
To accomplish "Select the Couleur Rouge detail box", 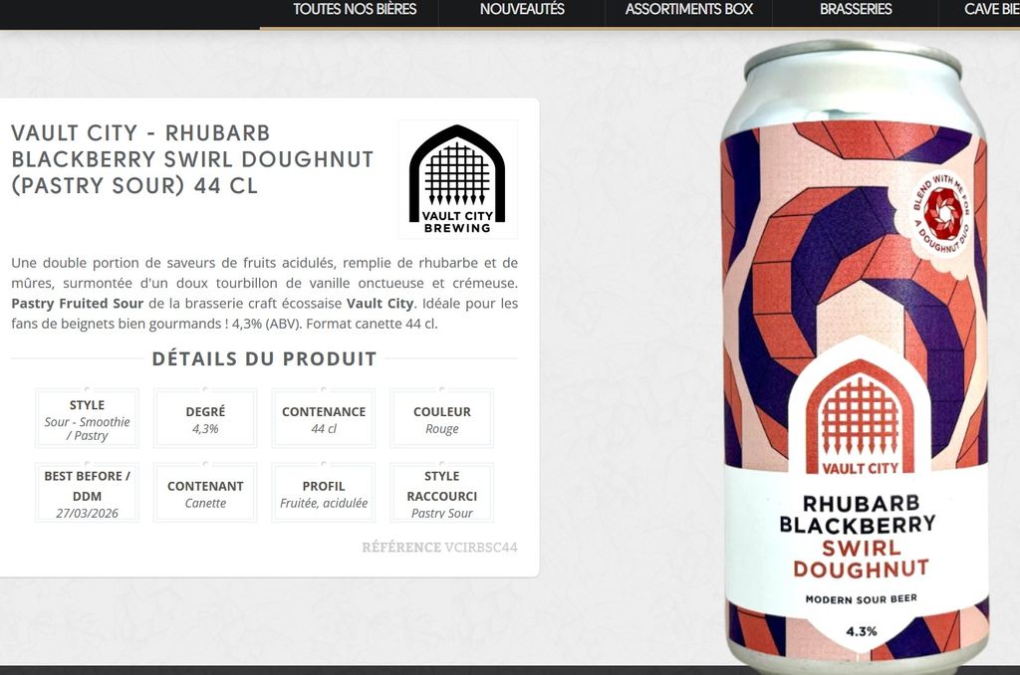I will [x=441, y=419].
